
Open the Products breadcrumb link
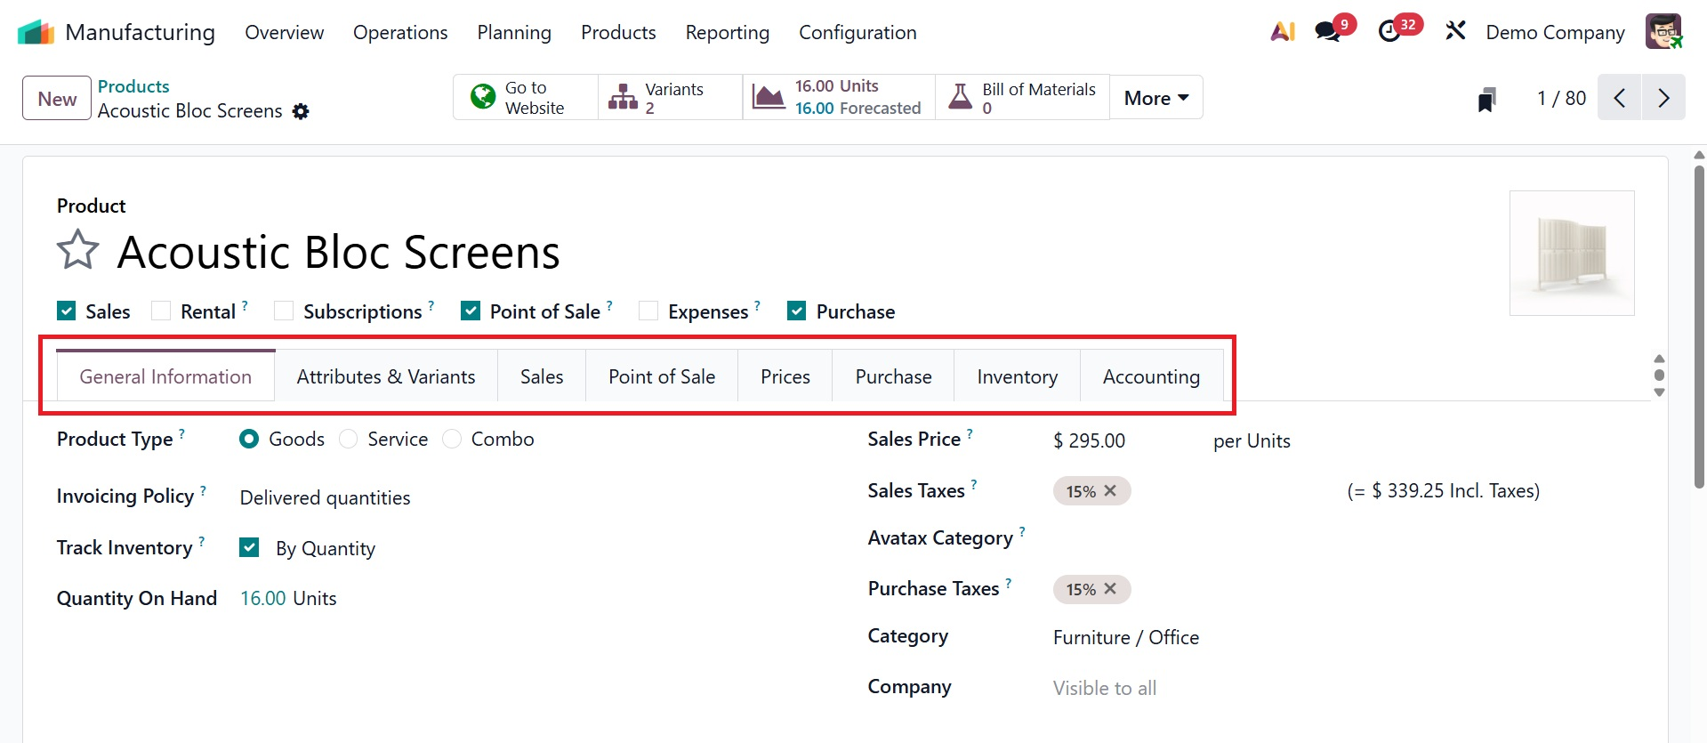[133, 86]
